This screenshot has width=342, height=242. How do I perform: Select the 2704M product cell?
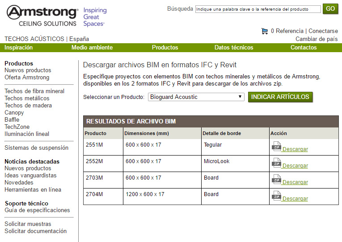pos(103,197)
